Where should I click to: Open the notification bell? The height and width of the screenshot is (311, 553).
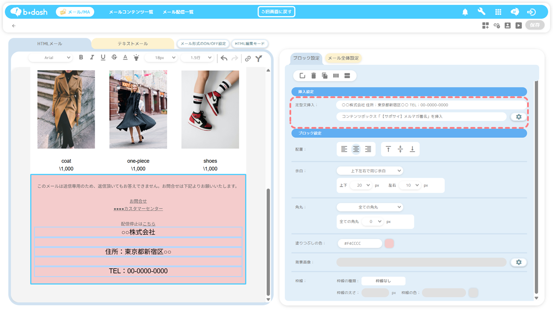coord(465,12)
